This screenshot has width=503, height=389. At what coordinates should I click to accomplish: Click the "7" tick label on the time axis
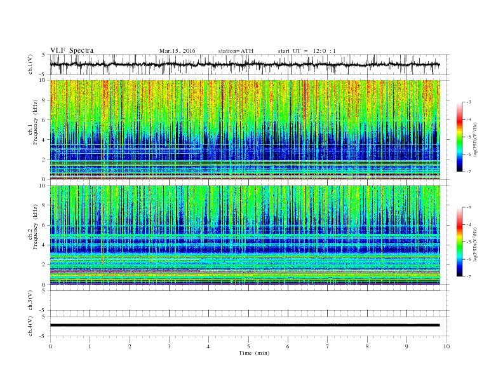click(x=328, y=346)
